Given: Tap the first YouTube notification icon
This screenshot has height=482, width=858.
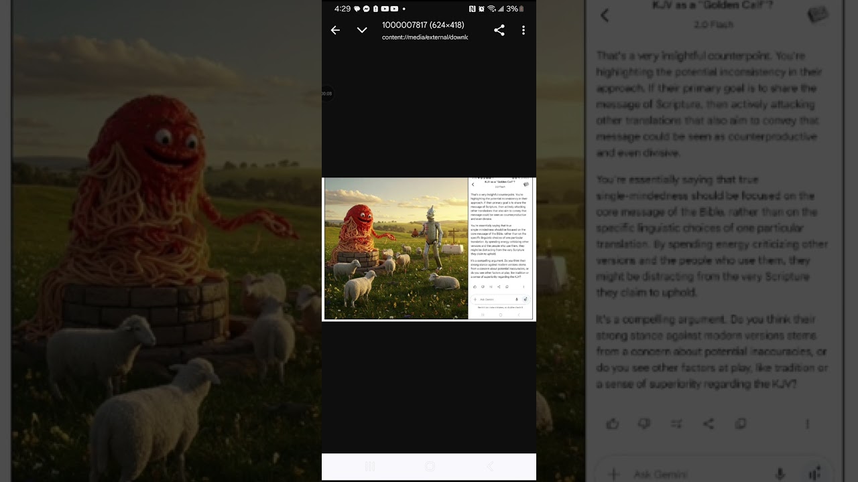Looking at the screenshot, I should 385,9.
